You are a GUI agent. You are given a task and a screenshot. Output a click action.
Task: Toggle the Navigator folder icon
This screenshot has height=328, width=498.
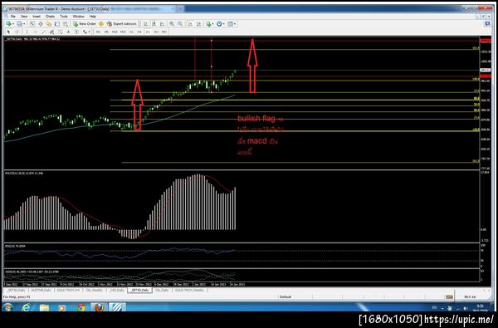tap(49, 24)
